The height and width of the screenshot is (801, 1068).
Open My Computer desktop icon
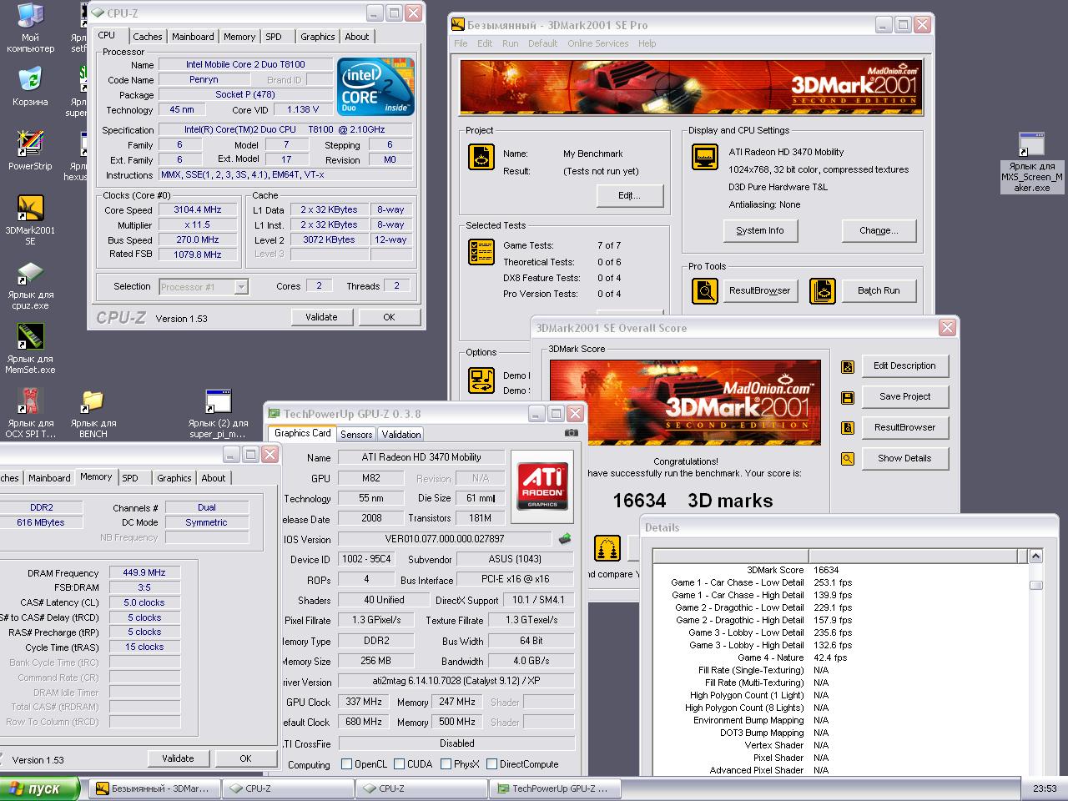click(30, 28)
